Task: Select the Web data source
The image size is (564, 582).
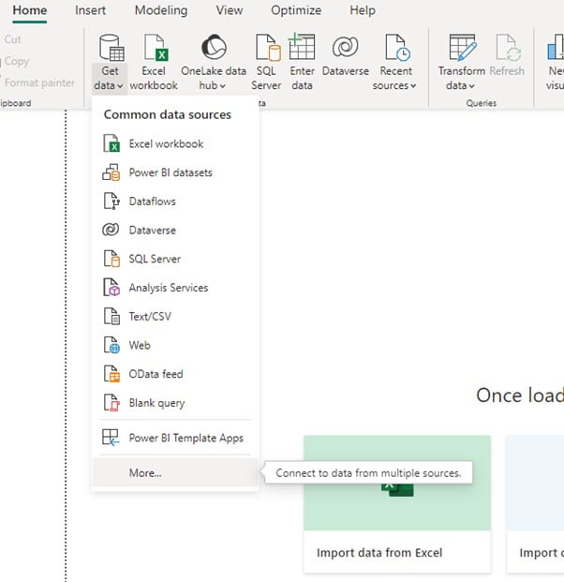Action: point(140,346)
